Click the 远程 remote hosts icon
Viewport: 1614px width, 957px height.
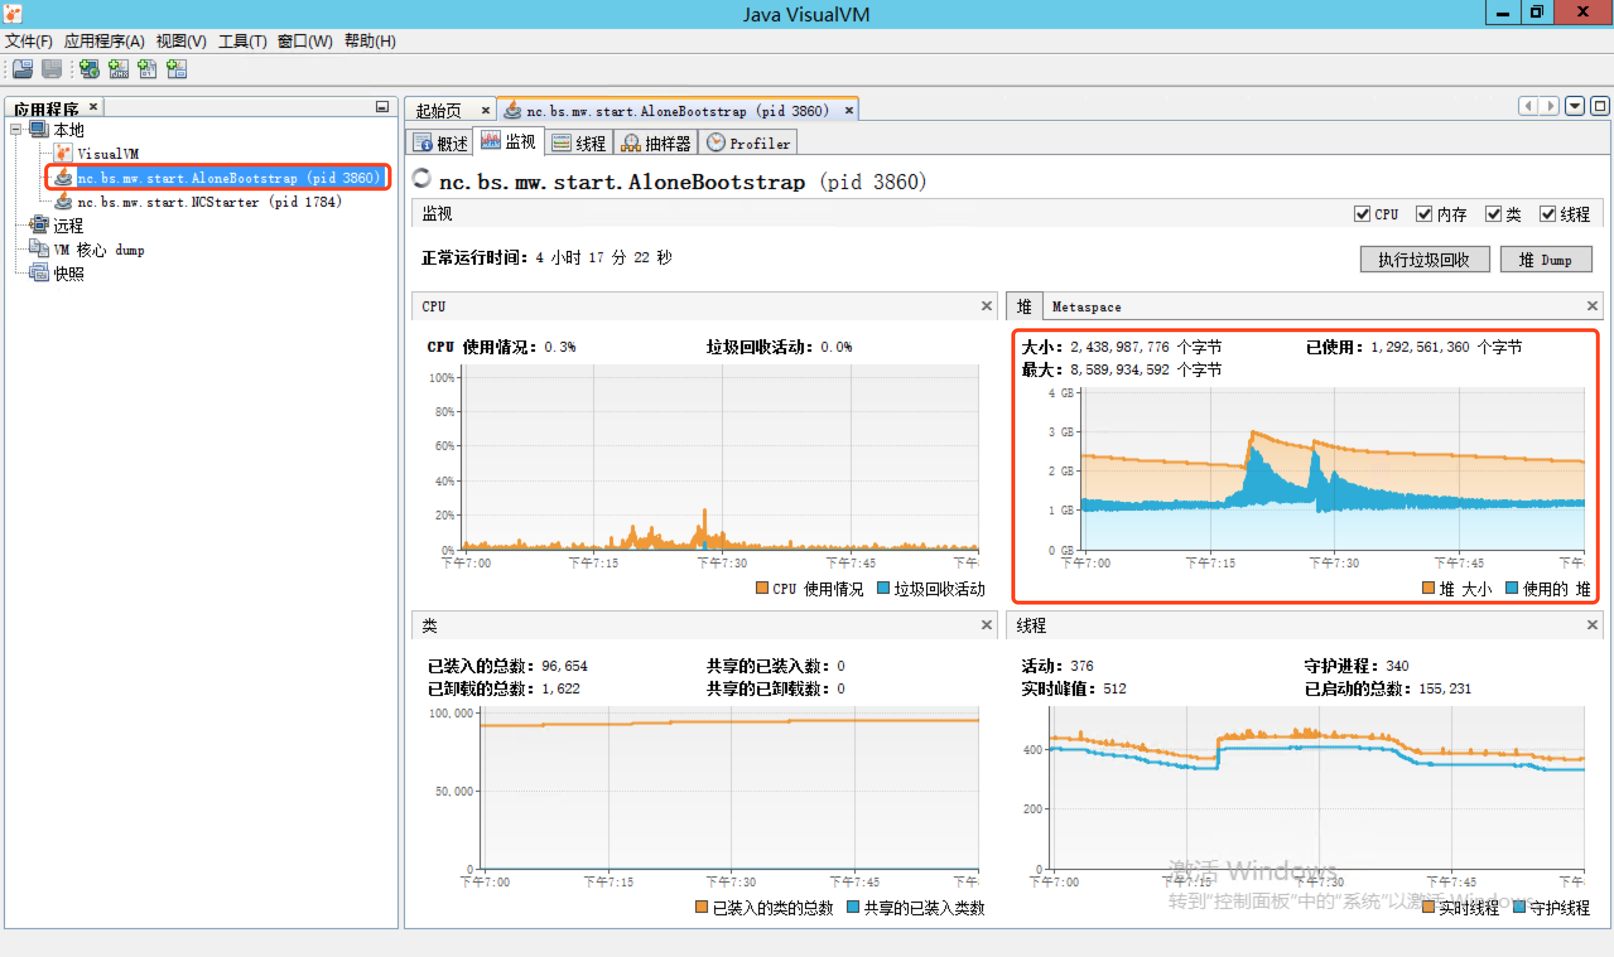click(38, 225)
